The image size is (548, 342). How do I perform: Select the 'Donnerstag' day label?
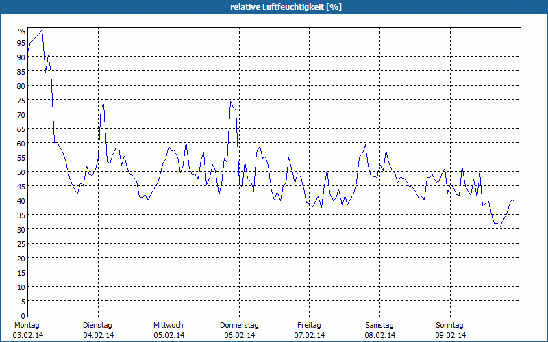(239, 325)
